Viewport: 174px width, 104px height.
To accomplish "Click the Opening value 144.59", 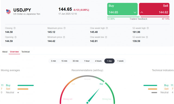I will coord(9,41).
